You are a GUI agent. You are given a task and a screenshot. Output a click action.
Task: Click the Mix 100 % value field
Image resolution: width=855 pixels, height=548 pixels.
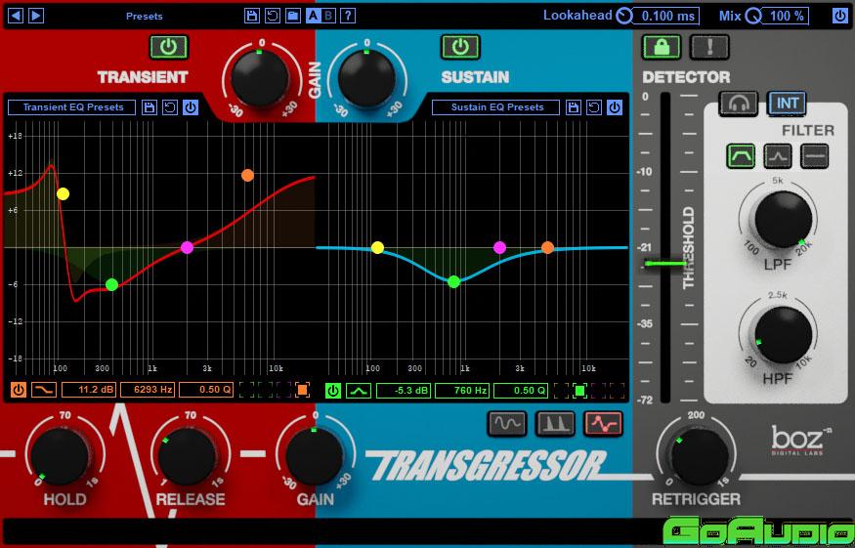tap(786, 17)
